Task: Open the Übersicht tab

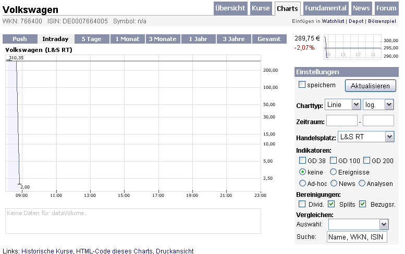Action: coord(230,8)
